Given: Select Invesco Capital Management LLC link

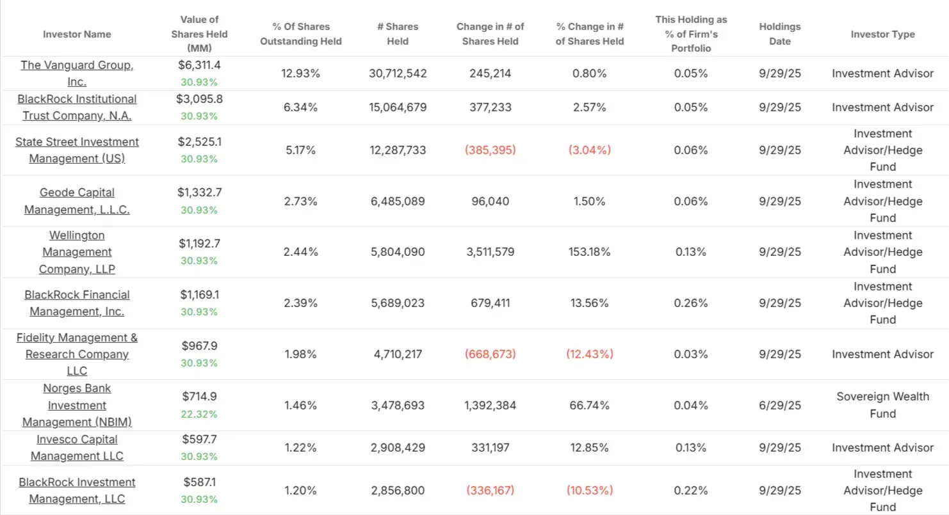Looking at the screenshot, I should [x=77, y=448].
